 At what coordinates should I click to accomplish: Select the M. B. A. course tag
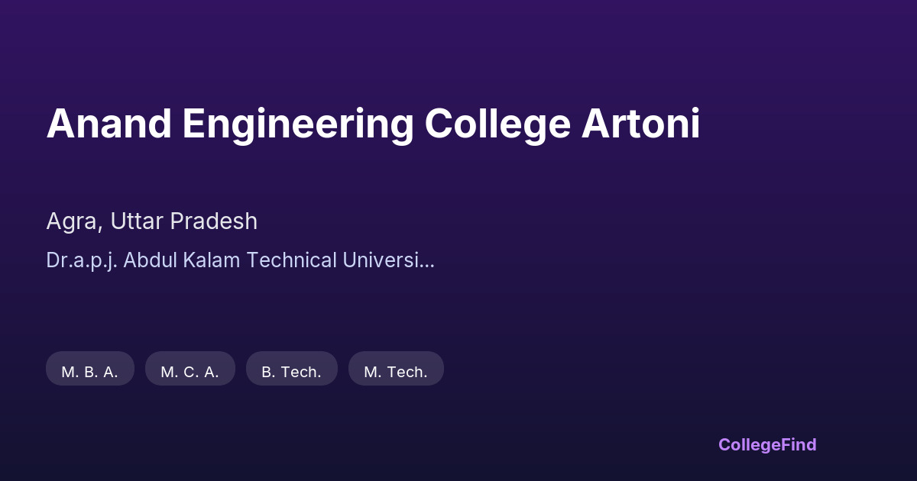coord(90,370)
